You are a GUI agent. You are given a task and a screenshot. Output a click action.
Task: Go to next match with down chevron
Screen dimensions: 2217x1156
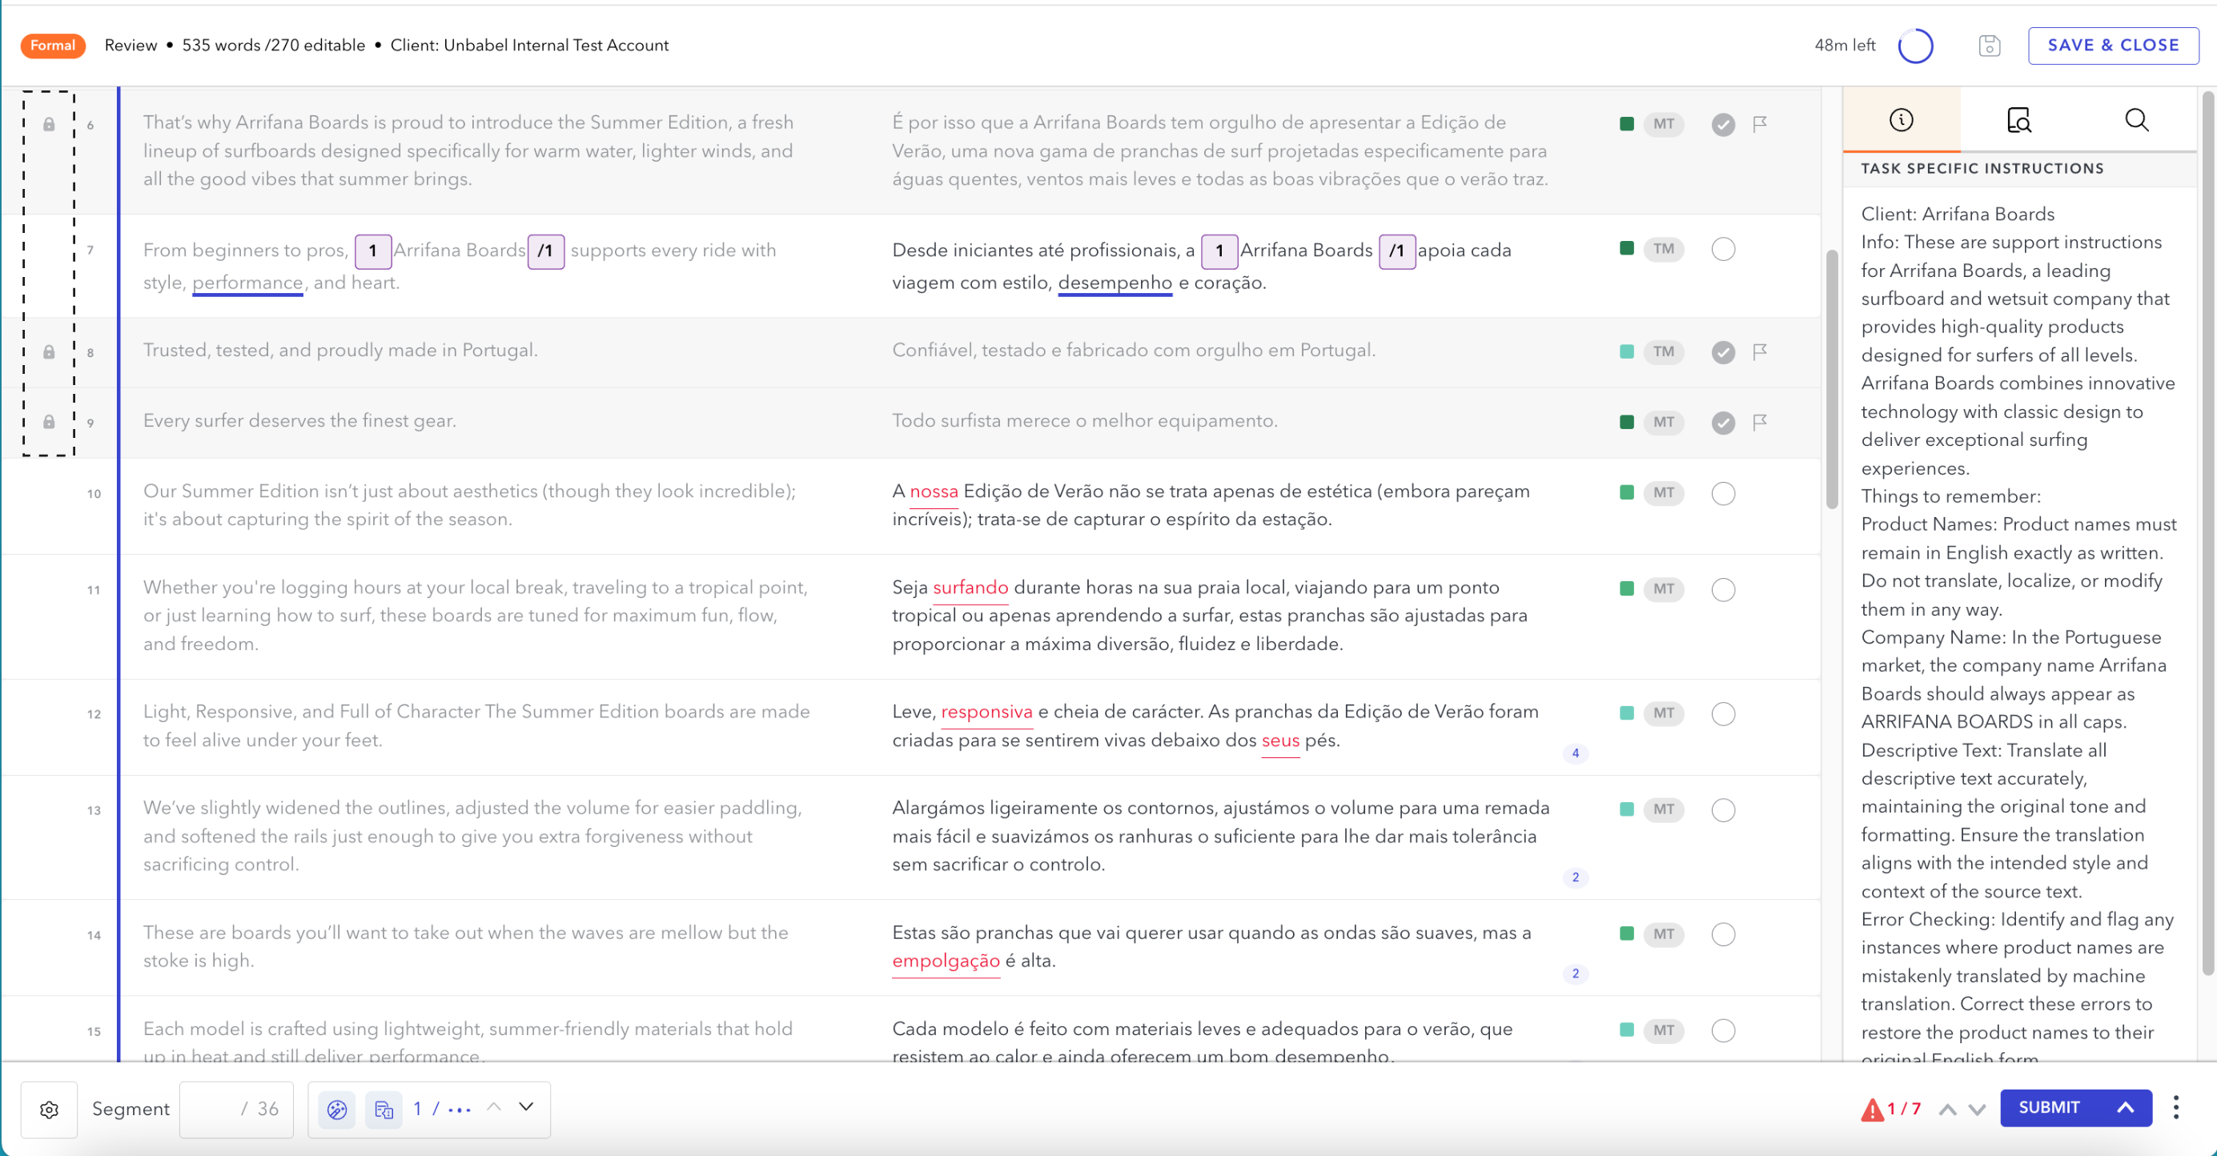526,1107
